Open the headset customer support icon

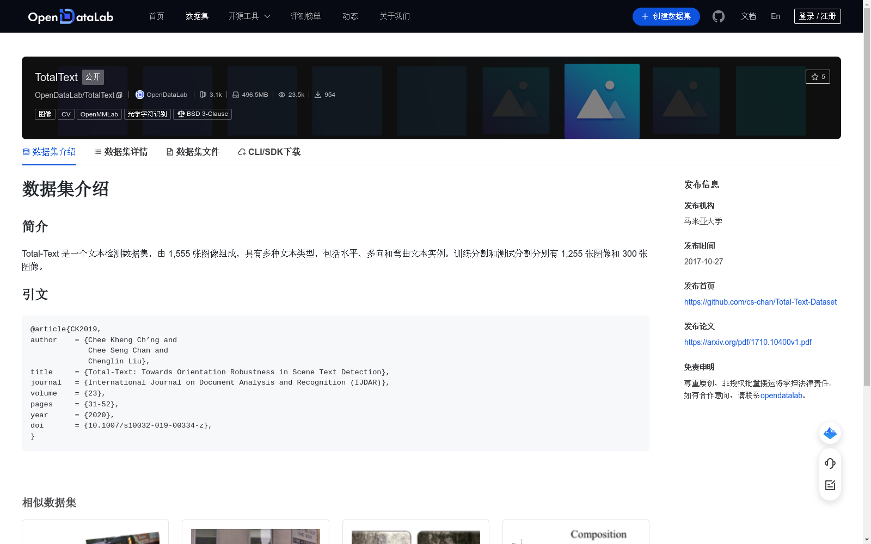(x=830, y=463)
